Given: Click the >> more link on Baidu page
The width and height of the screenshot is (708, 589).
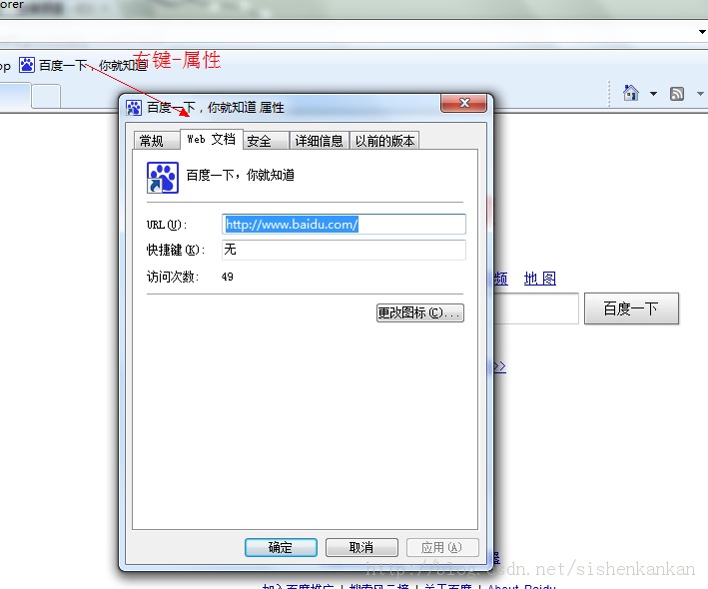Looking at the screenshot, I should point(499,366).
